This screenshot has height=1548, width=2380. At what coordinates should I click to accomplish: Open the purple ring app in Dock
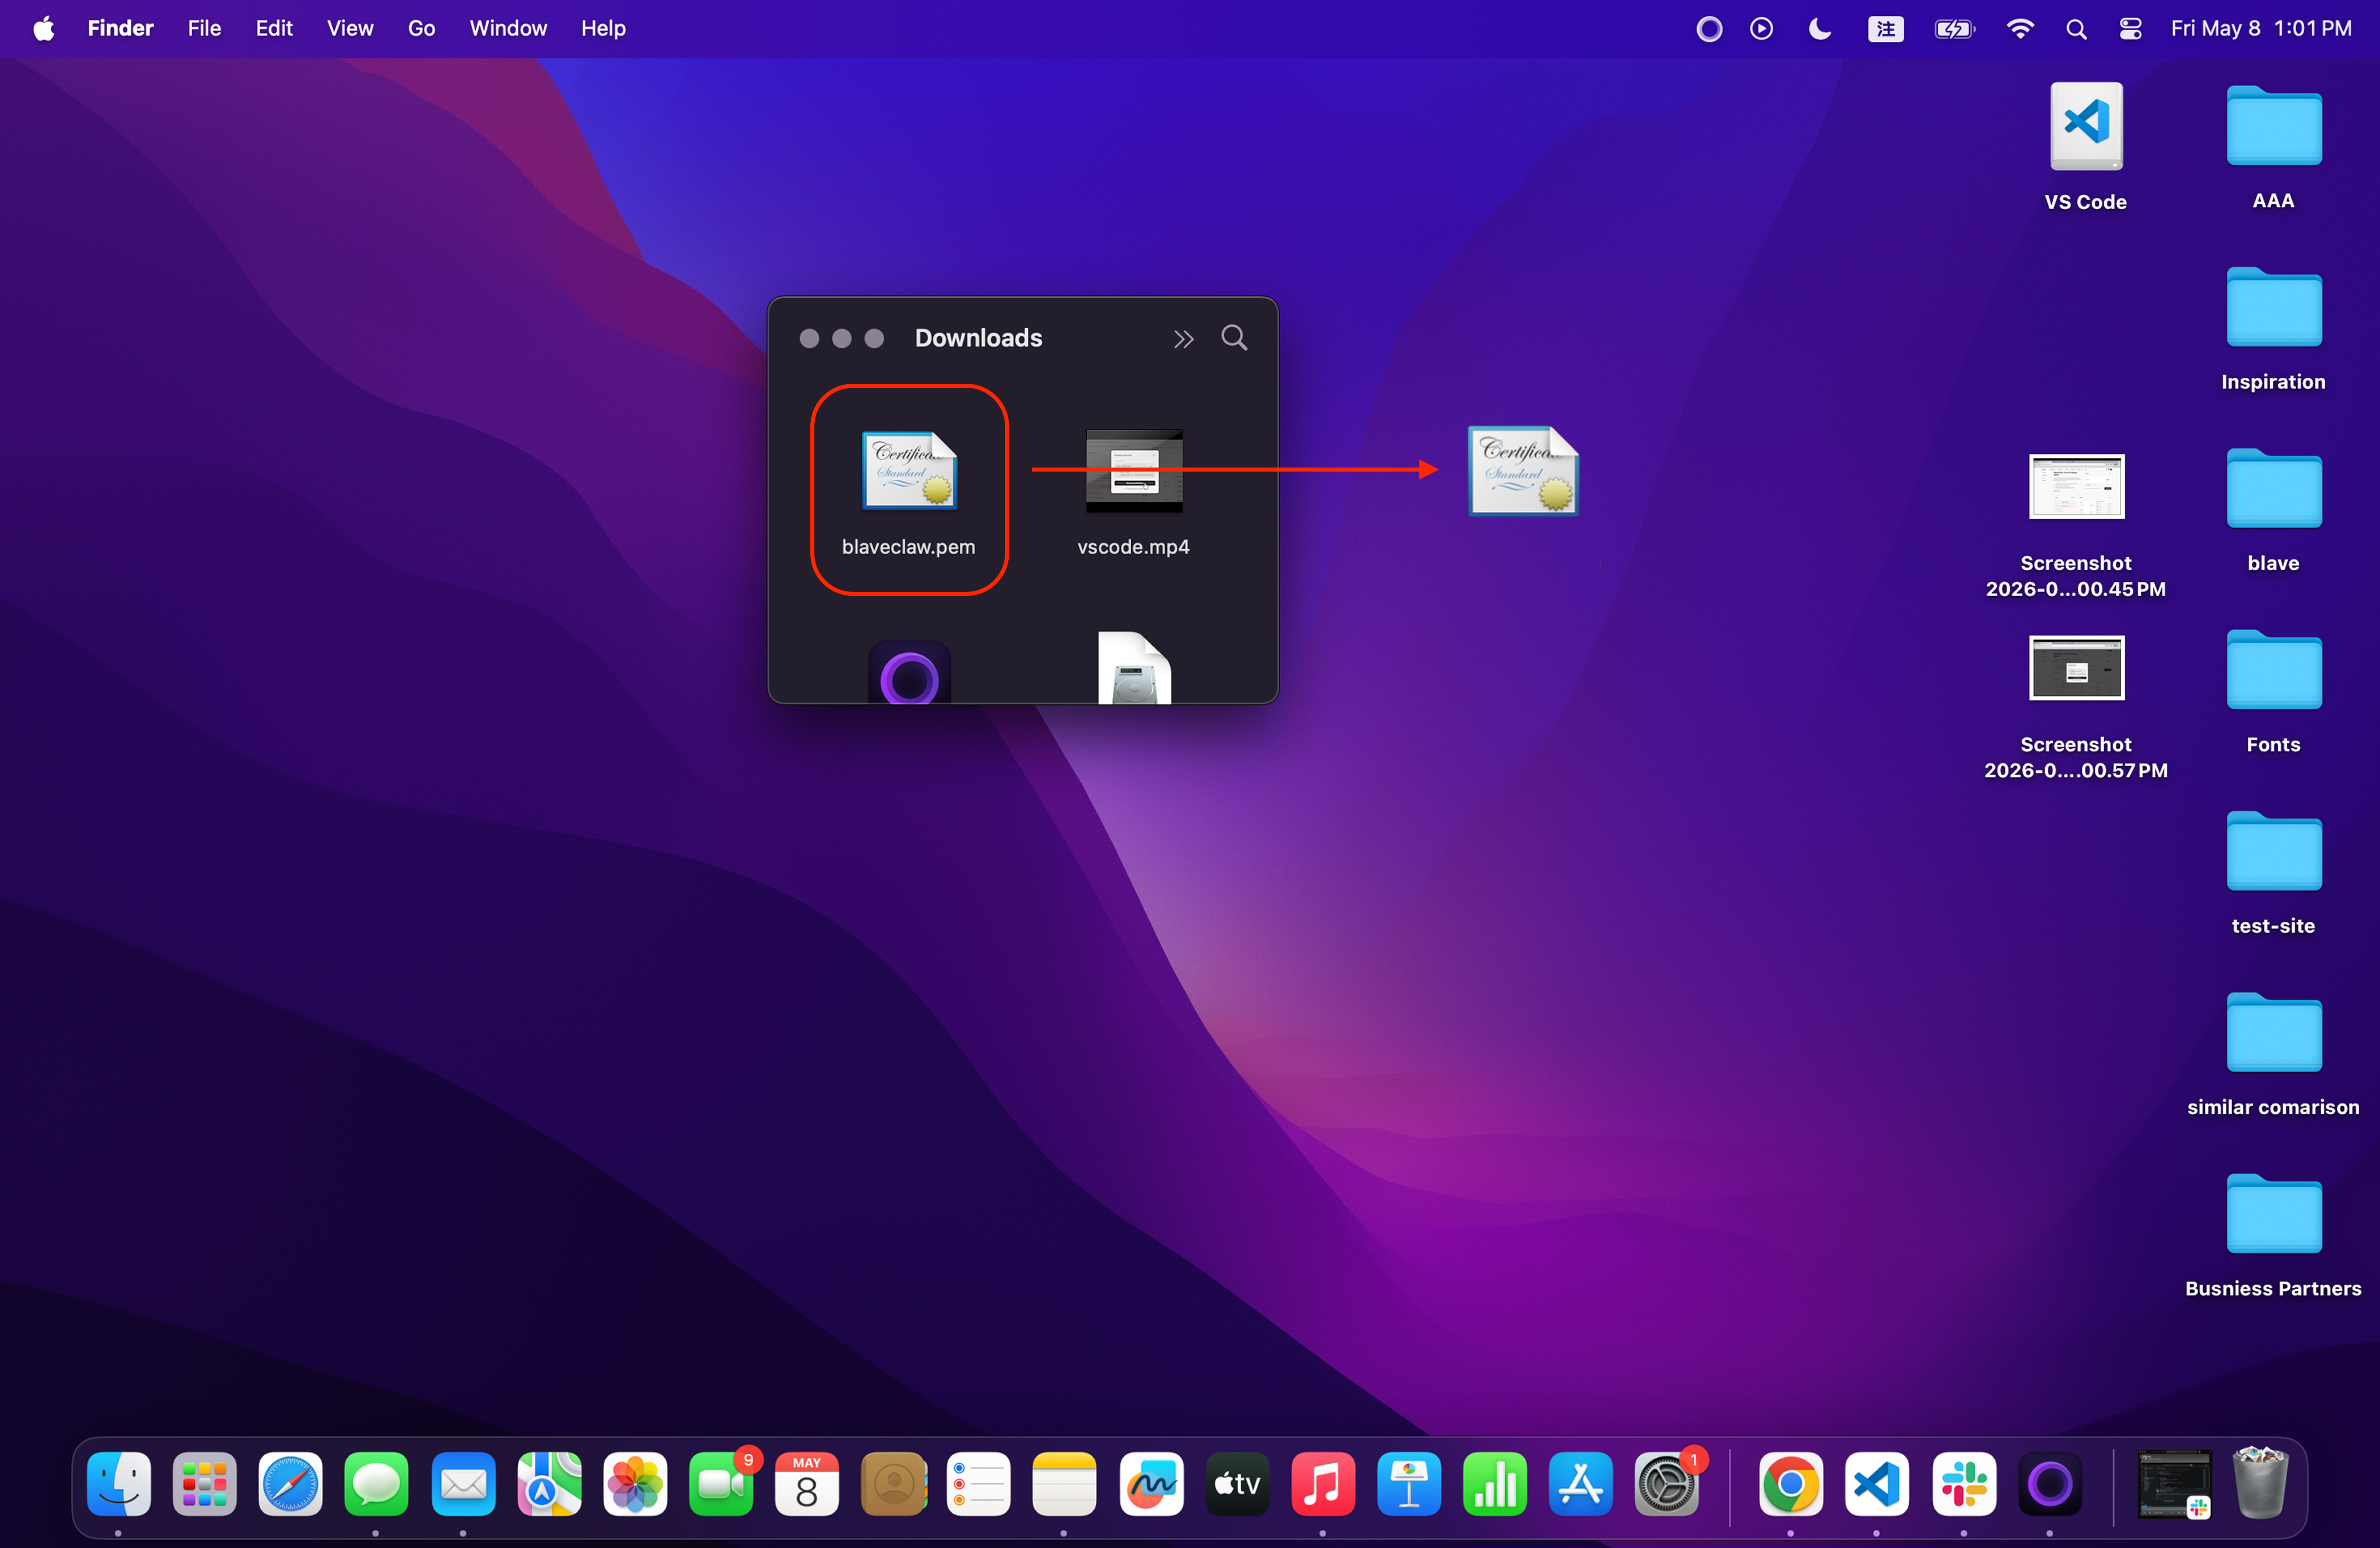click(2050, 1484)
